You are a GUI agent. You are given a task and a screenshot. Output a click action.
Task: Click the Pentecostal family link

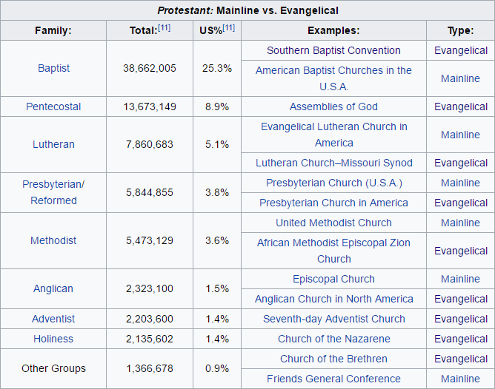53,106
